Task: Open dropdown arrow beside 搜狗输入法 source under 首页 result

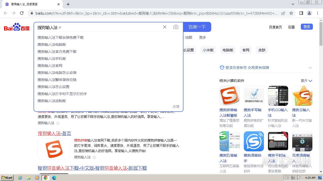Action: click(x=94, y=157)
